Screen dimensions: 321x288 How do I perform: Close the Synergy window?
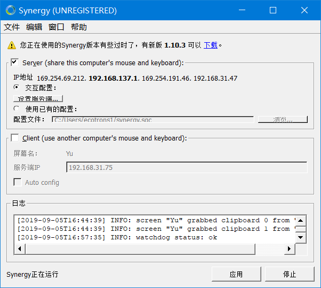point(304,10)
